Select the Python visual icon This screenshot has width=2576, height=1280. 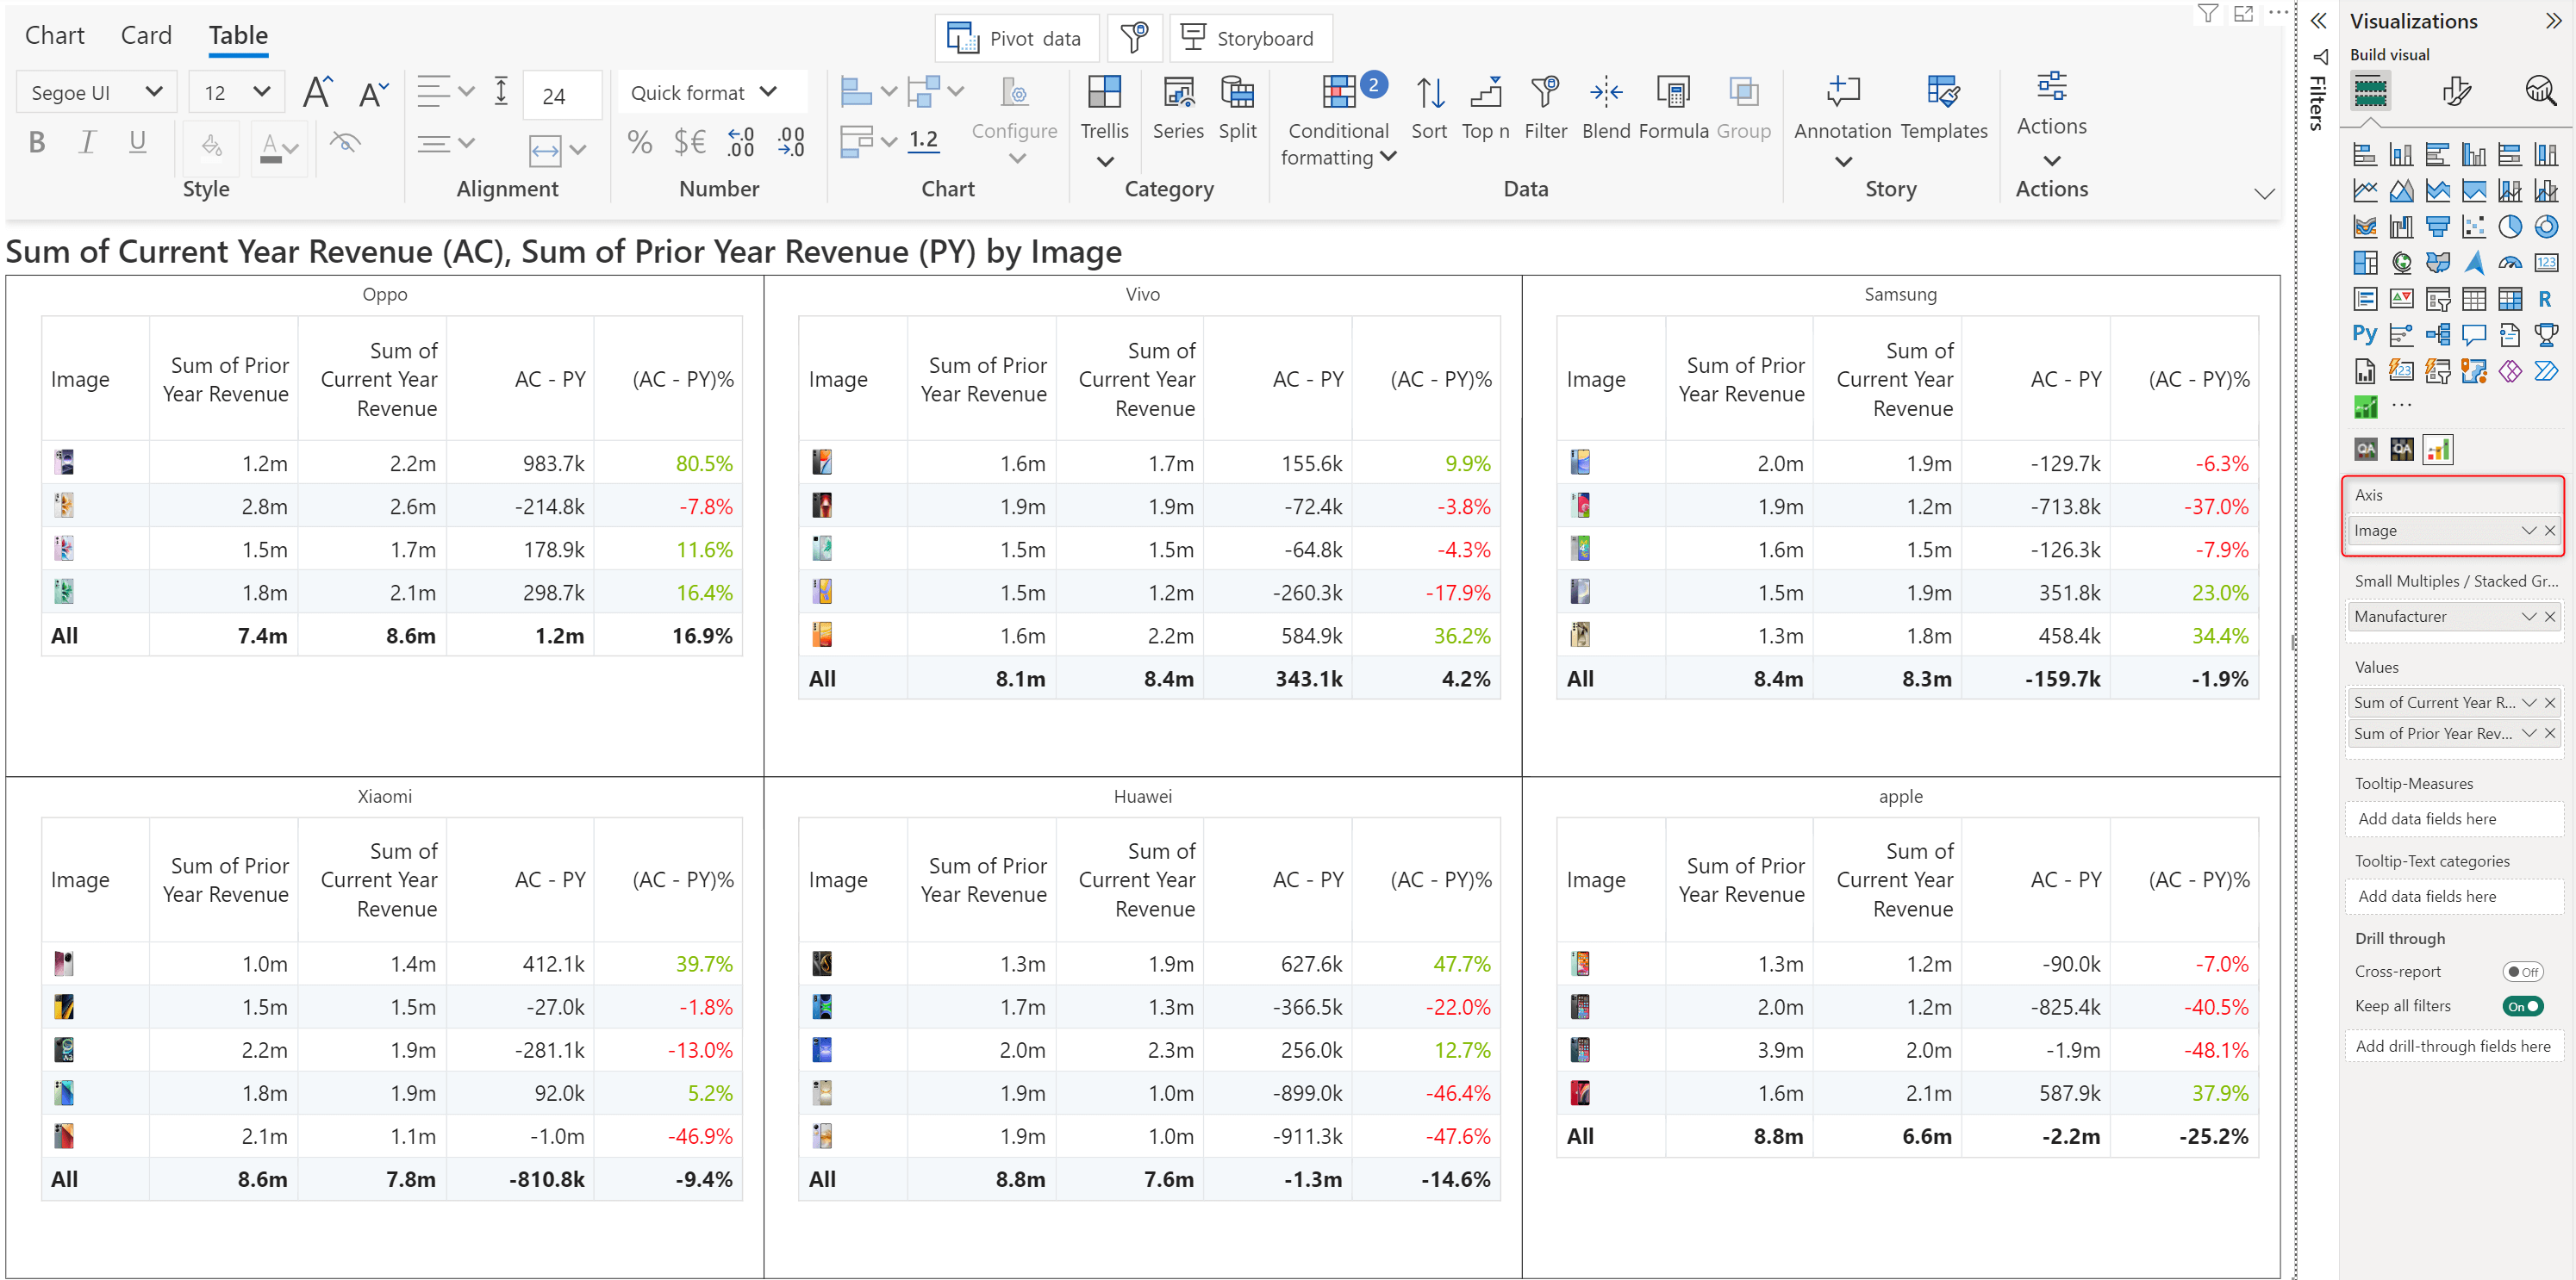pos(2364,335)
